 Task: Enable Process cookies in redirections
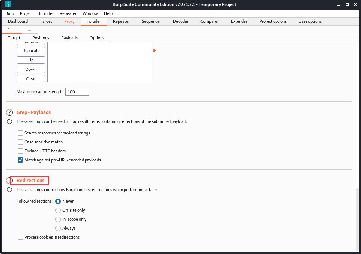[20, 237]
